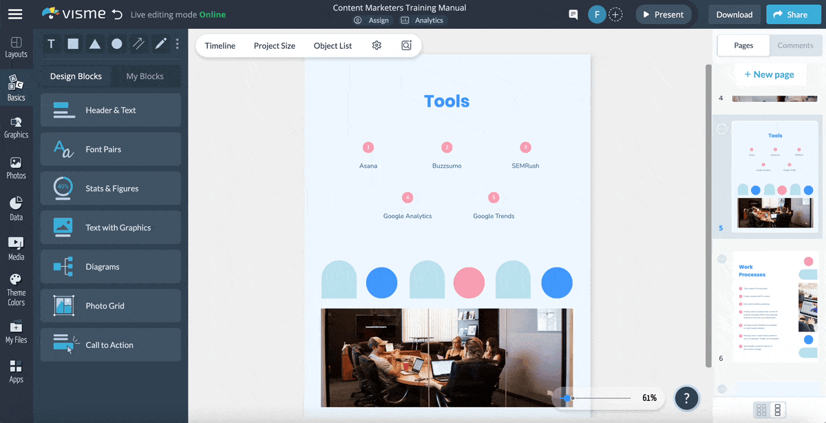Screen dimensions: 826x423
Task: Switch pages panel to grid view
Action: coord(761,410)
